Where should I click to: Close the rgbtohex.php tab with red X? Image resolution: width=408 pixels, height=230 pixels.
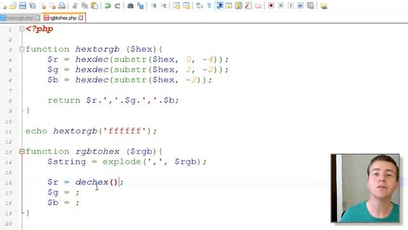(x=81, y=18)
